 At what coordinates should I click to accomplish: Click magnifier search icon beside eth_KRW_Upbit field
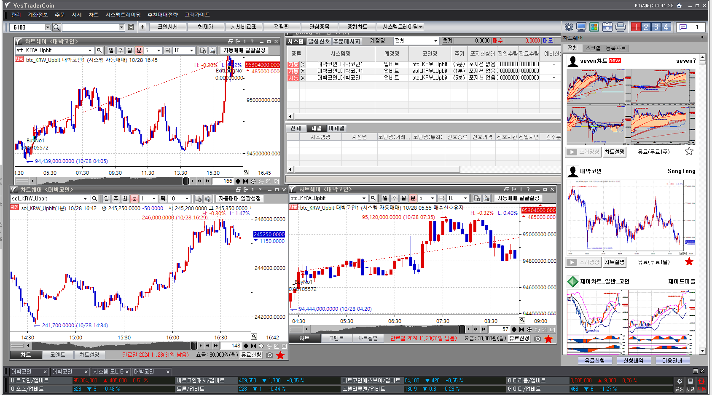click(99, 51)
